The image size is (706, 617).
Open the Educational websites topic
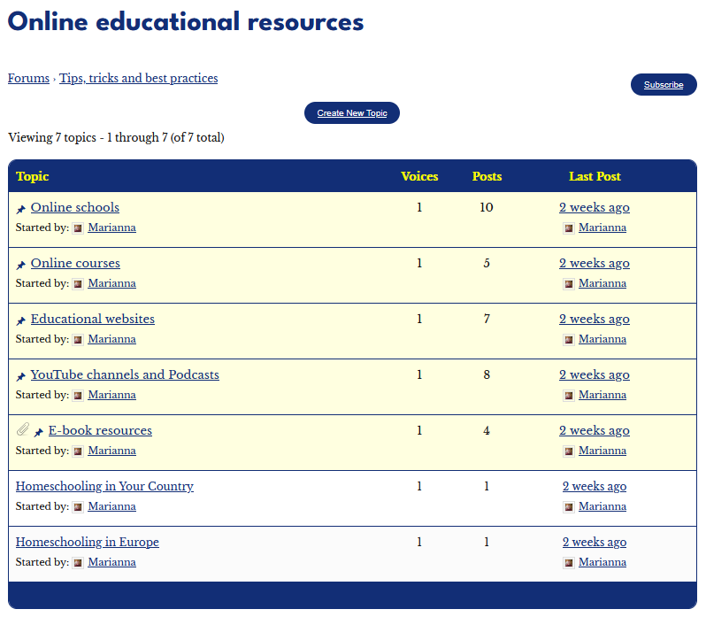coord(92,320)
